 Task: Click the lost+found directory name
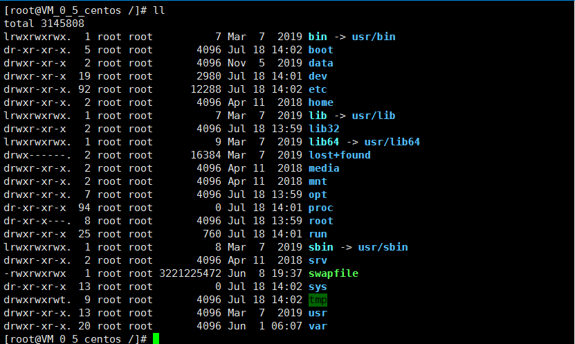(340, 155)
